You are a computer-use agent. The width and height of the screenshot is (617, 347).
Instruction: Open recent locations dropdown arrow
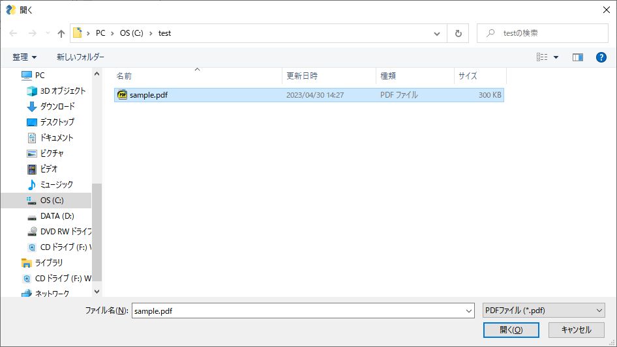coord(437,34)
